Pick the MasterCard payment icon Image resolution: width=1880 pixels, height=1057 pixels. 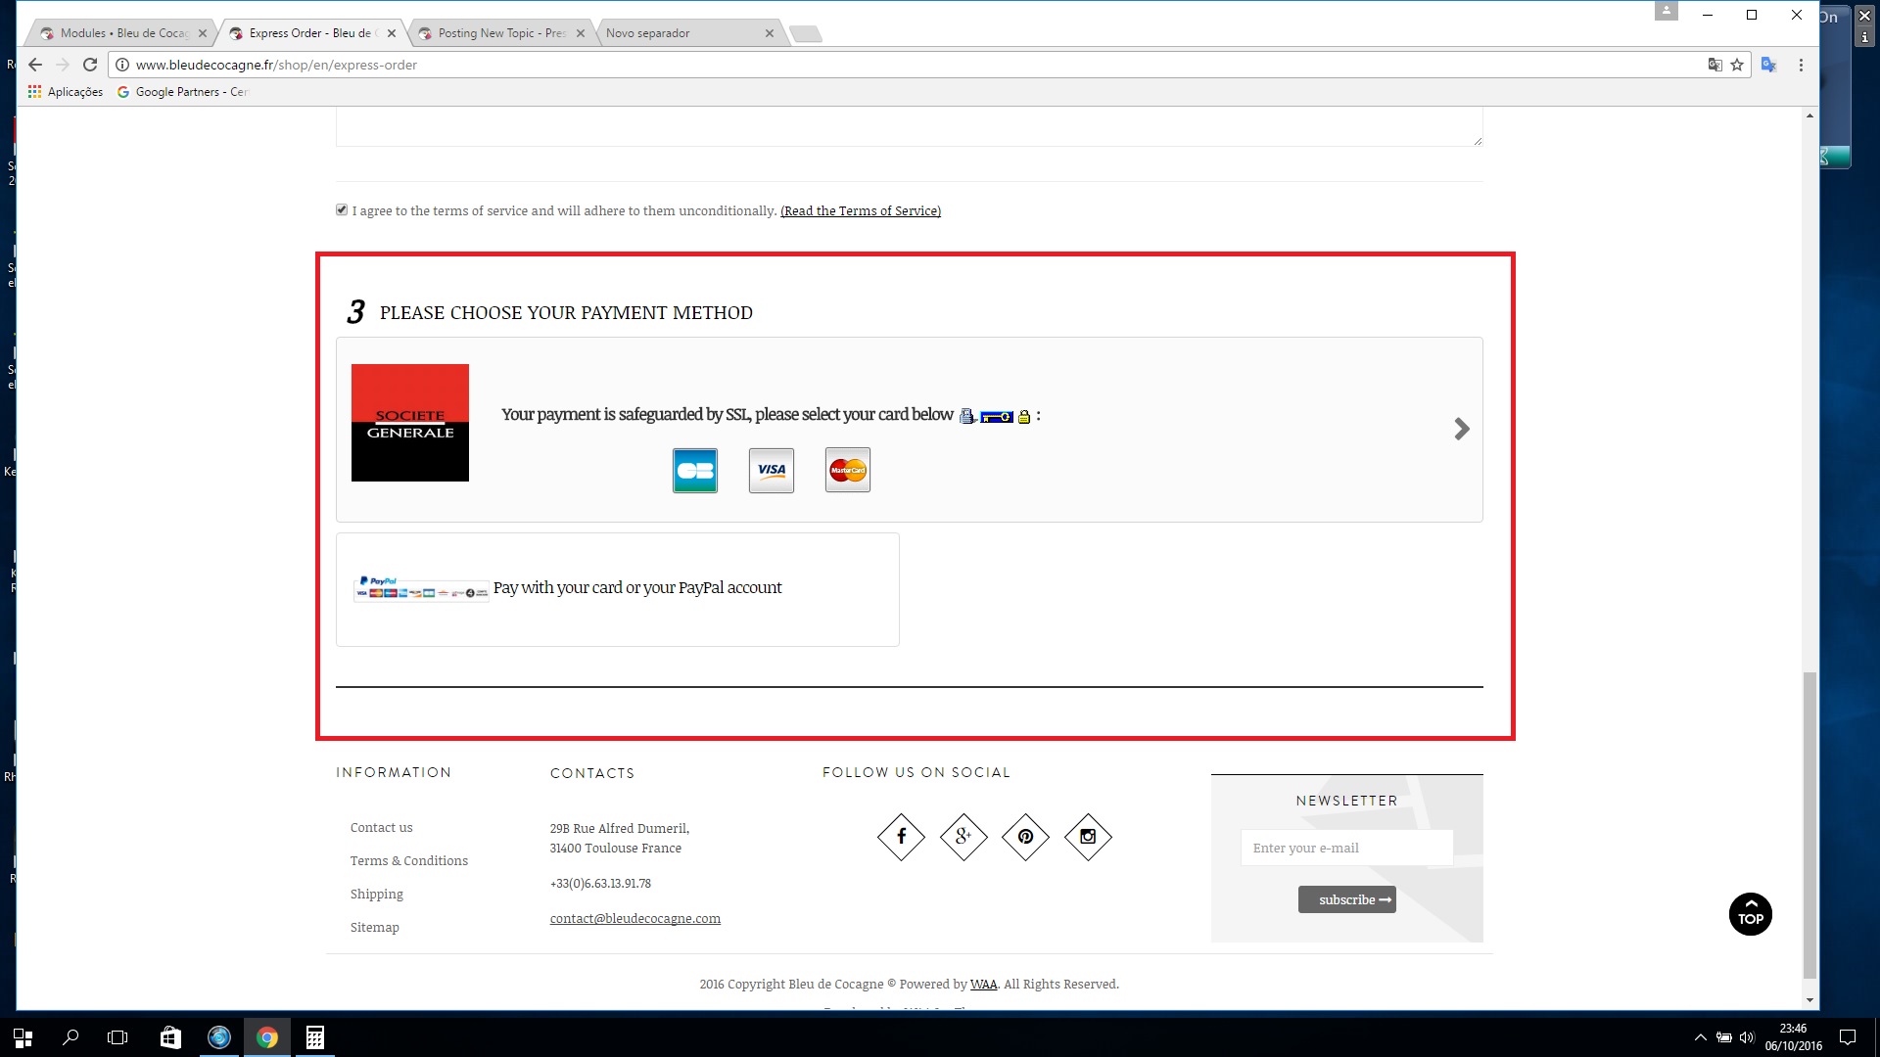[847, 471]
